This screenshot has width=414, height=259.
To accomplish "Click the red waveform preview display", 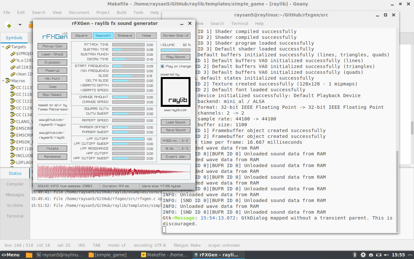I will tap(113, 172).
